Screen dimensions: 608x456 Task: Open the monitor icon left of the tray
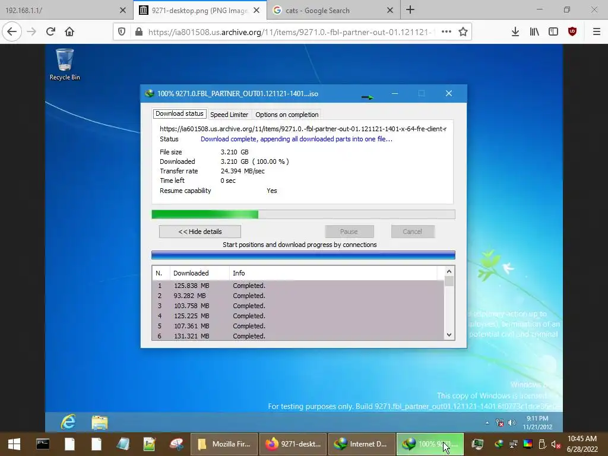[x=477, y=444]
